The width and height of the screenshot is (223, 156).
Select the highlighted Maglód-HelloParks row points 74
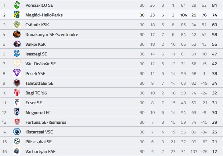tap(214, 15)
